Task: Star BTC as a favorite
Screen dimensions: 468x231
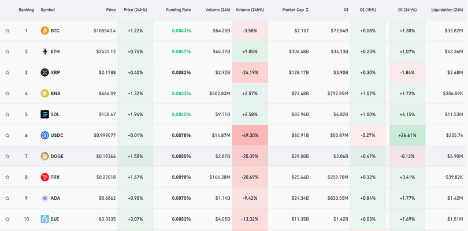Action: (x=8, y=31)
